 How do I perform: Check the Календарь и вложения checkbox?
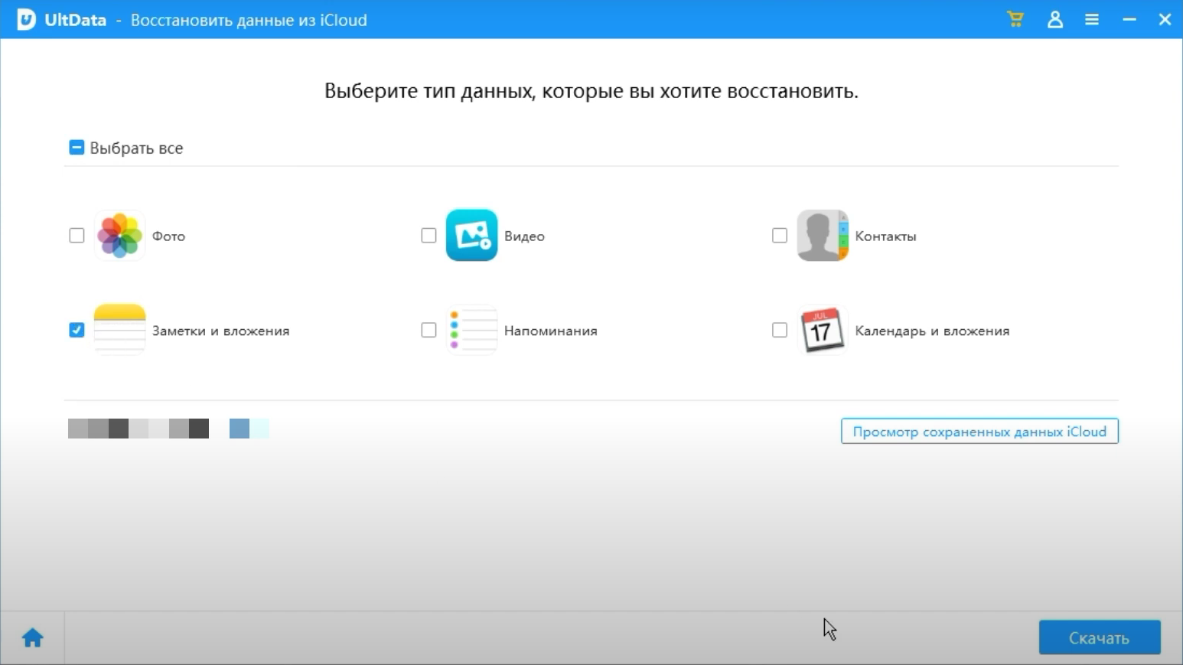(780, 330)
